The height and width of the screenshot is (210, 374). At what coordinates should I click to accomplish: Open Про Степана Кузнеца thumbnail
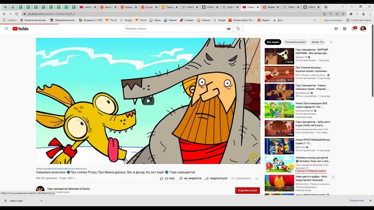click(279, 74)
